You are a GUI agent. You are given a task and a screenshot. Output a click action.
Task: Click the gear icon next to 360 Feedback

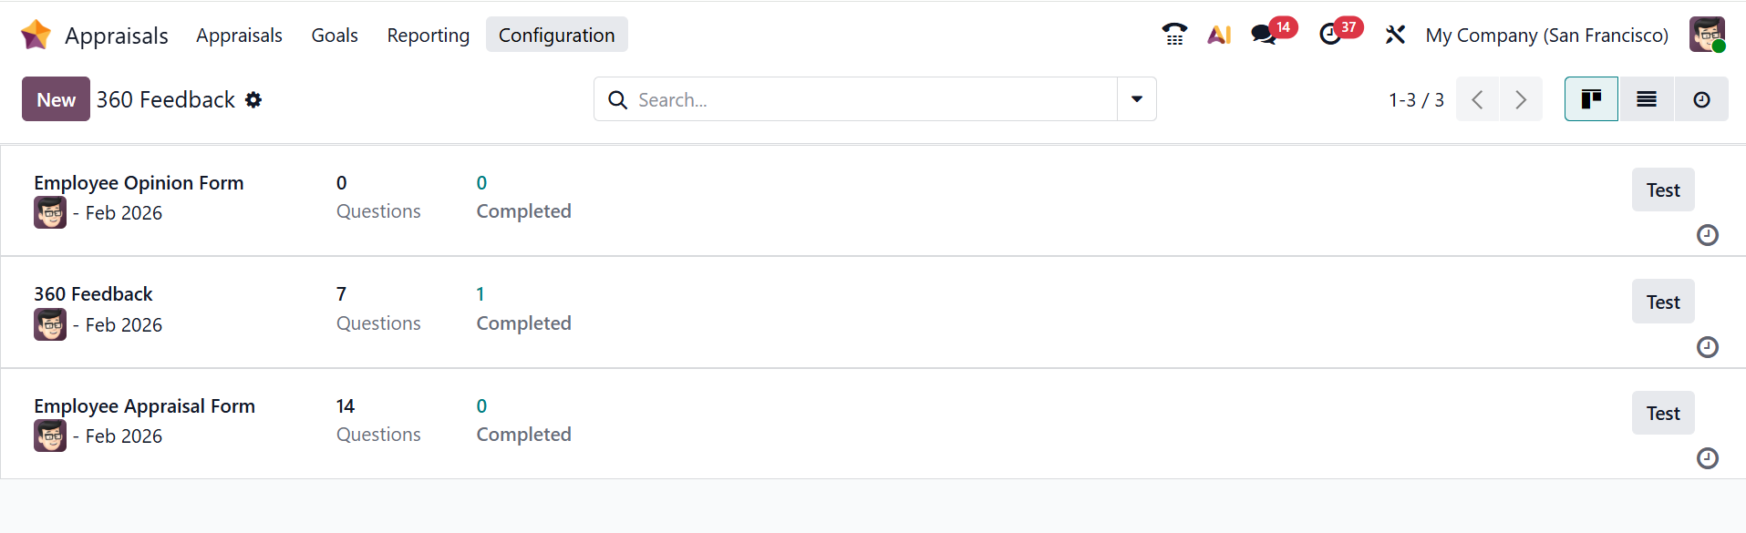pos(253,99)
